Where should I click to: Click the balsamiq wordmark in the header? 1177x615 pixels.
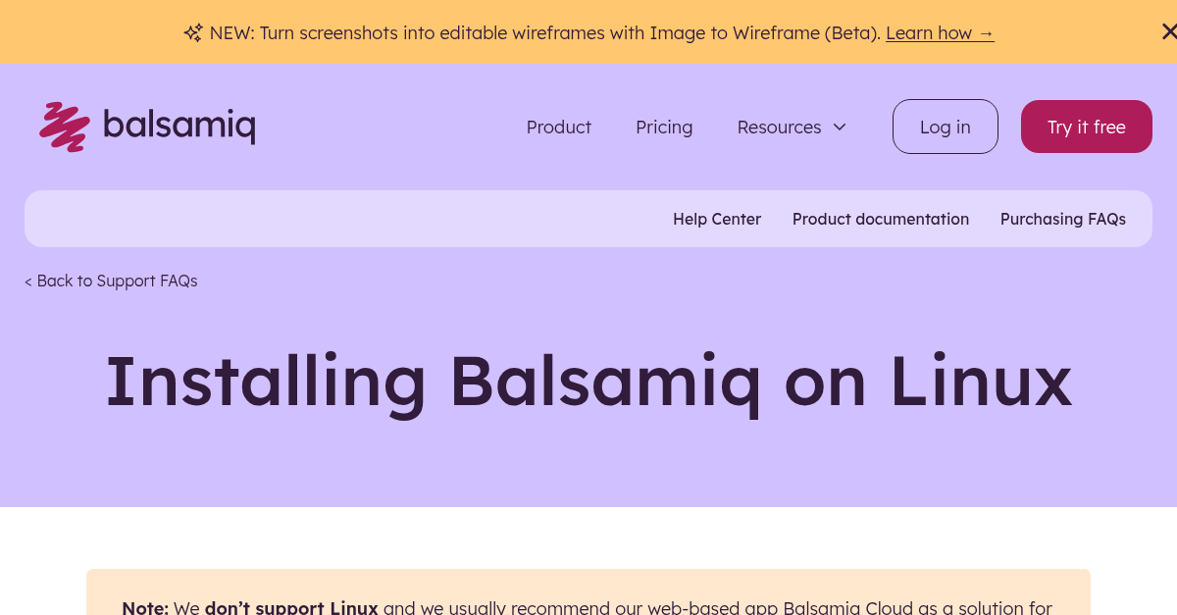point(179,126)
